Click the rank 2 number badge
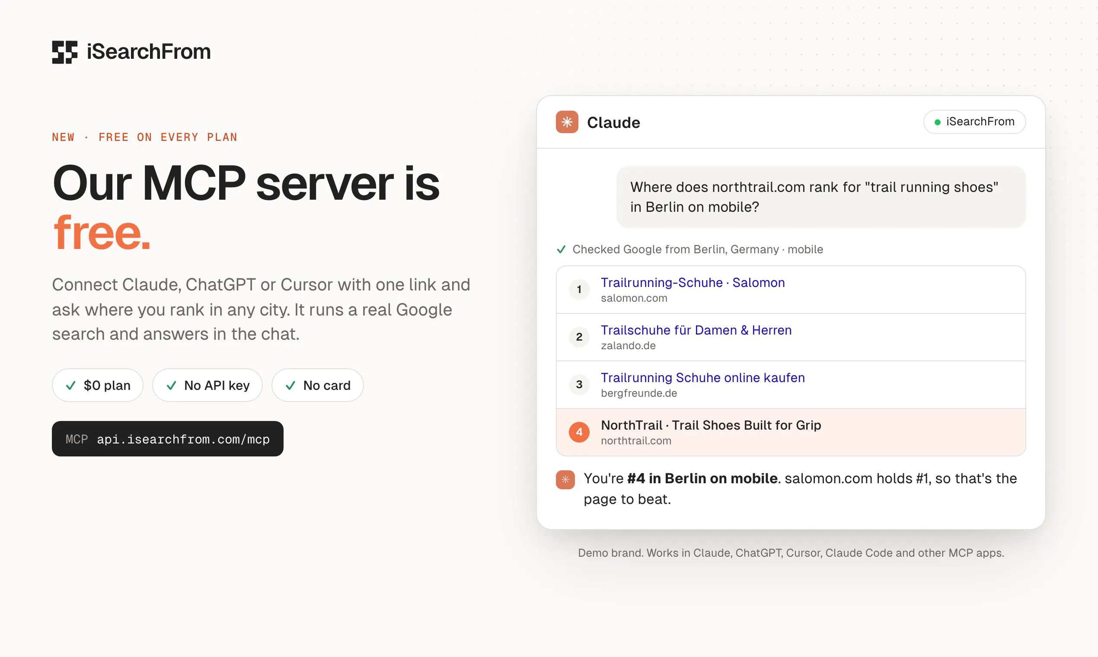This screenshot has width=1098, height=657. [x=579, y=337]
